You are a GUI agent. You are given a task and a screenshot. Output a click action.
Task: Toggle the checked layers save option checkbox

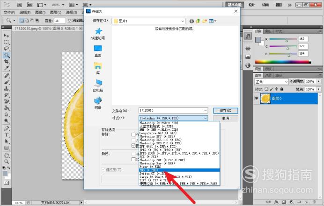[133, 146]
